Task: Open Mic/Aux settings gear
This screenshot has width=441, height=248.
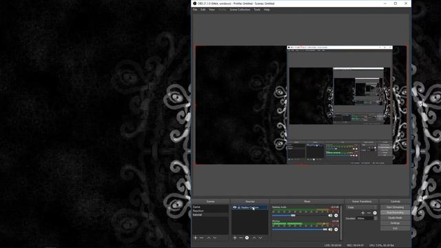Action: (x=336, y=229)
